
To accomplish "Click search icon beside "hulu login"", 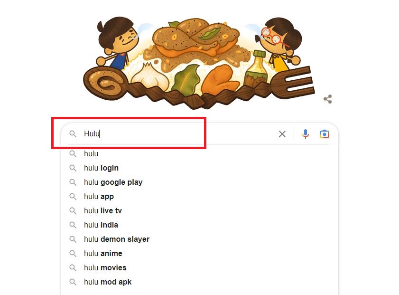I will click(x=73, y=168).
